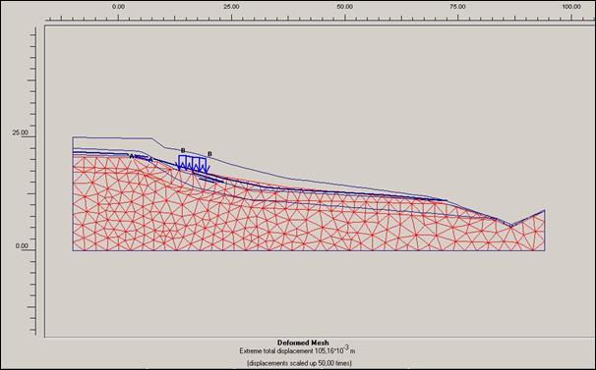Select the peak at the mesh's far right edge
The height and width of the screenshot is (370, 596).
(x=544, y=210)
